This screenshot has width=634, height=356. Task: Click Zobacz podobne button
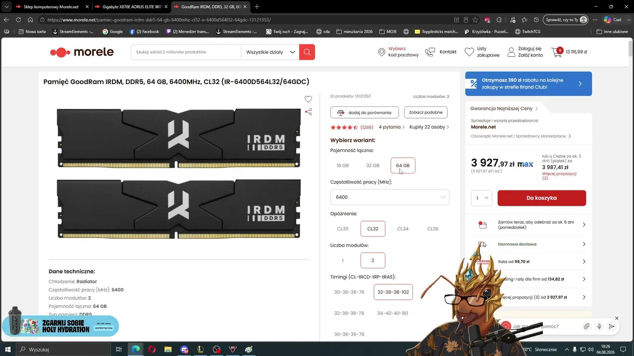(x=425, y=112)
